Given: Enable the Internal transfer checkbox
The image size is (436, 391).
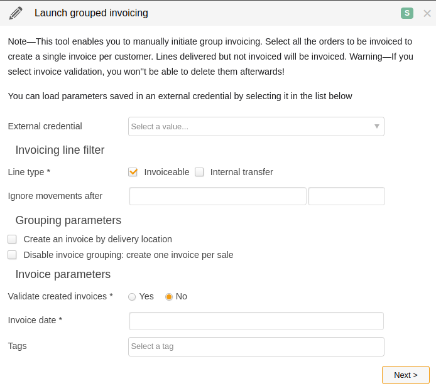Looking at the screenshot, I should (199, 172).
